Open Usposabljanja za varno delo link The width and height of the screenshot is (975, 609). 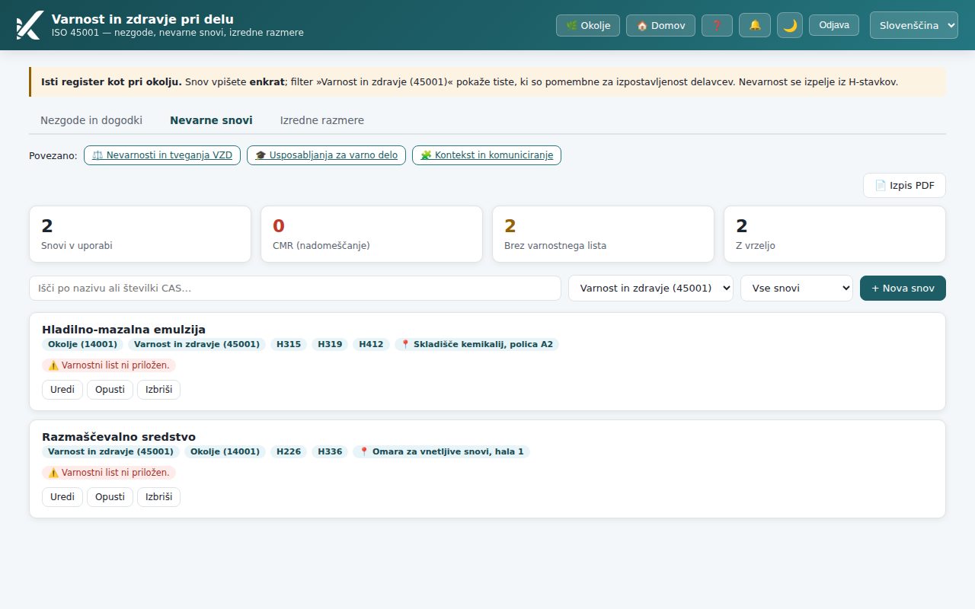tap(326, 155)
